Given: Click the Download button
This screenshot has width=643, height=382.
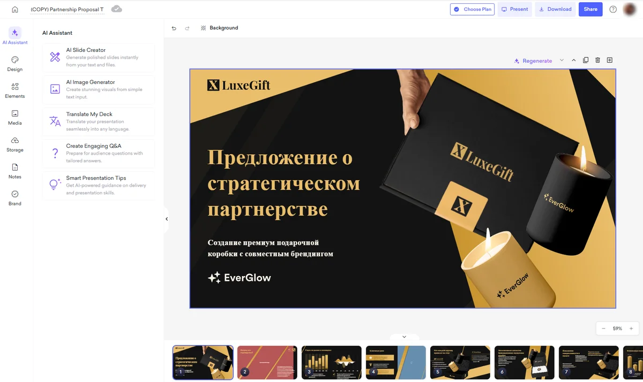Looking at the screenshot, I should pos(555,9).
